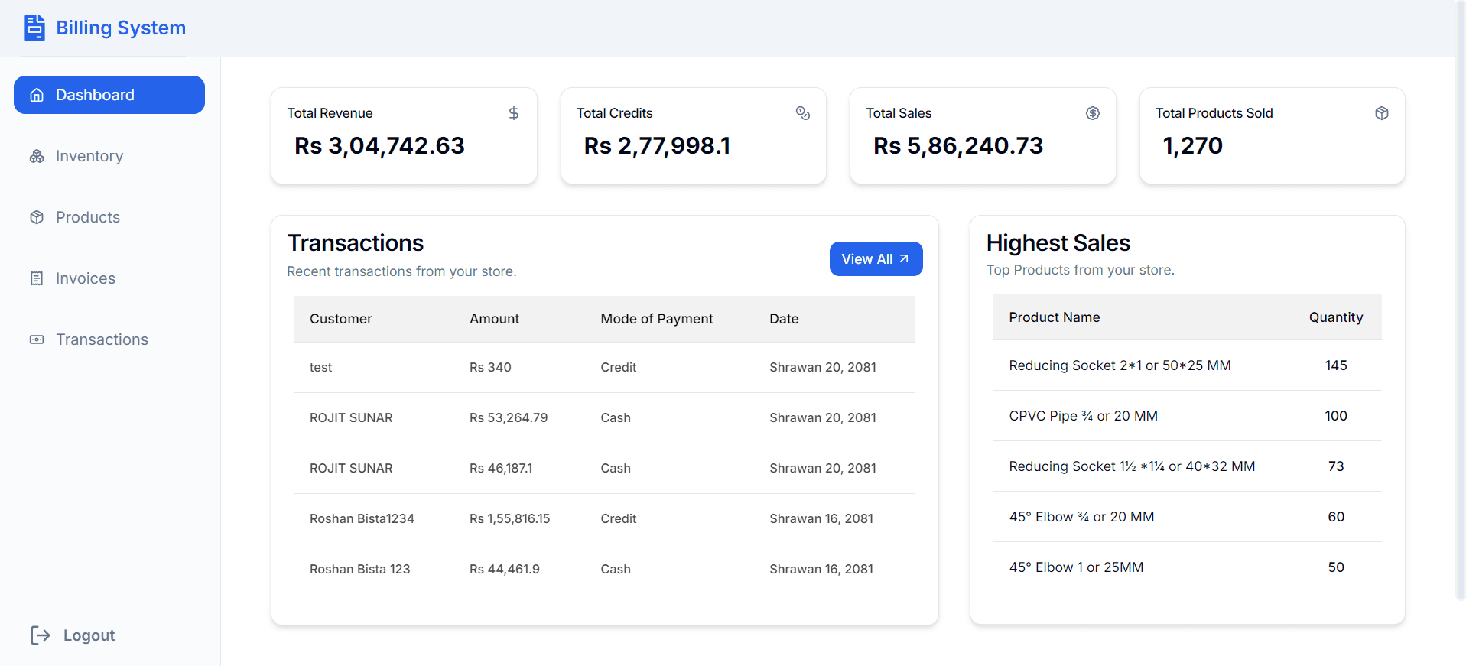Click the Transactions banknote icon in sidebar
The width and height of the screenshot is (1466, 666).
click(x=37, y=340)
